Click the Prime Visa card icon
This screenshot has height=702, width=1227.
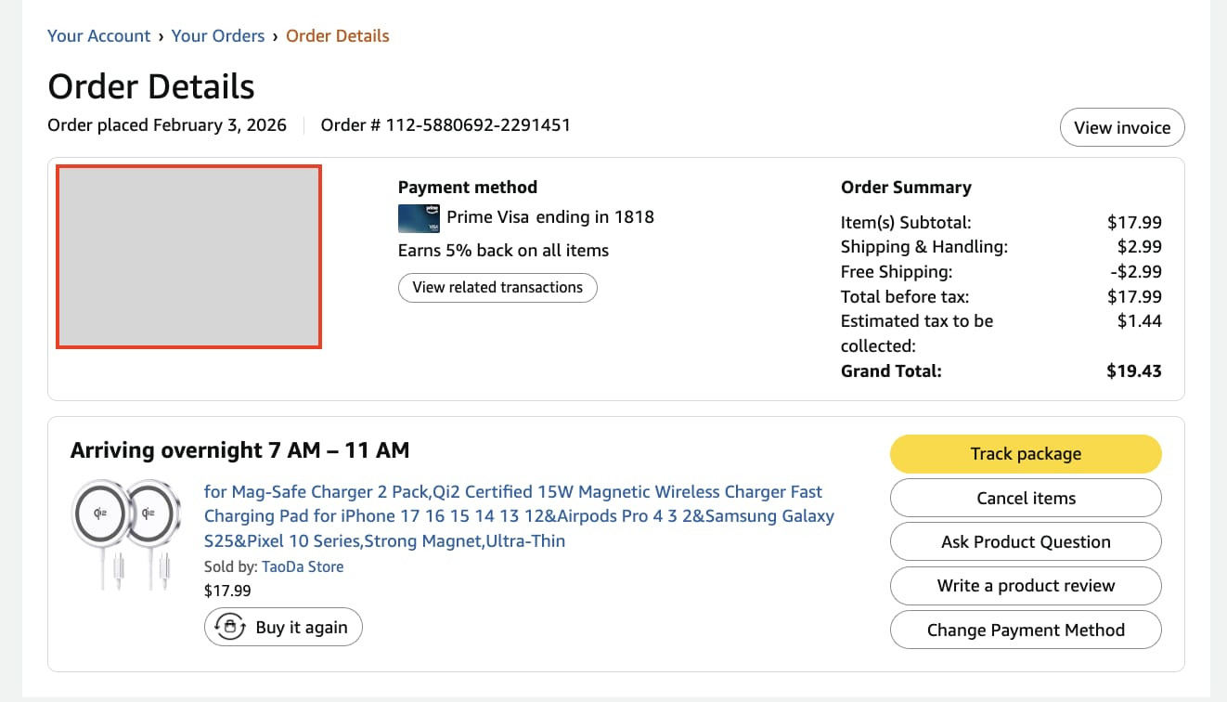pos(419,218)
